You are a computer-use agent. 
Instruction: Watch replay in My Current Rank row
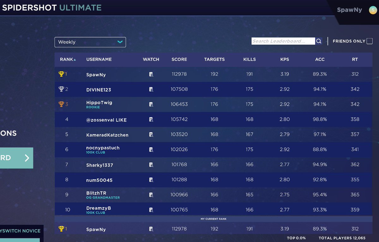[x=151, y=229]
